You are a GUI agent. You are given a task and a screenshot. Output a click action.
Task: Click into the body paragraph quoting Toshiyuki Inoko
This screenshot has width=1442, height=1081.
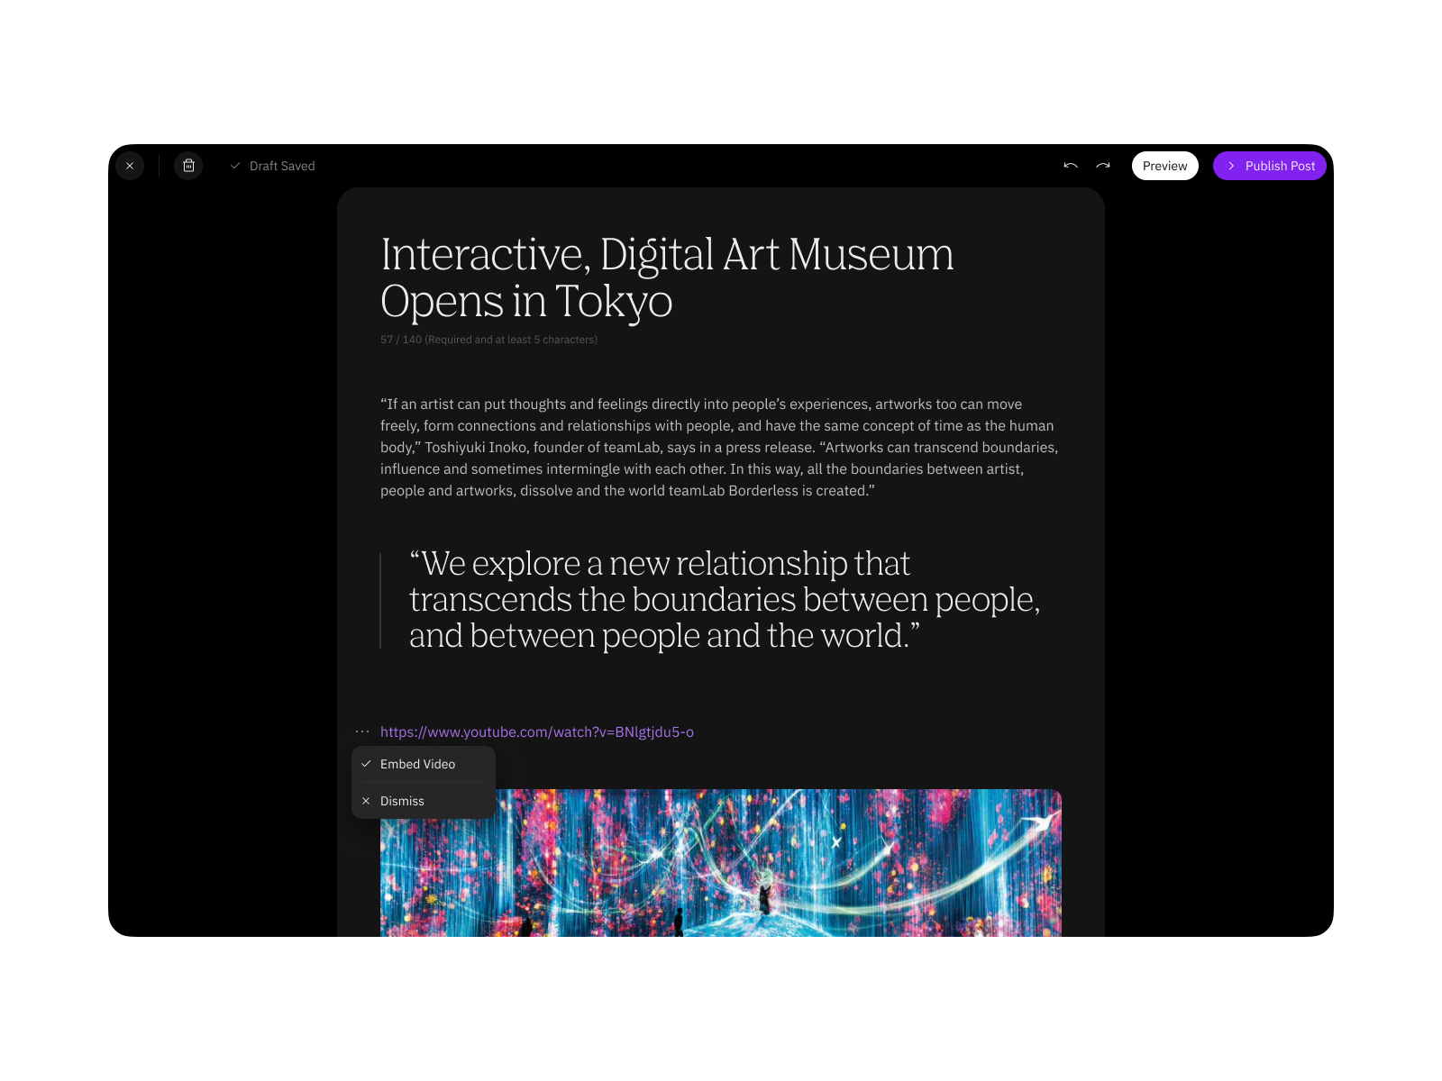click(x=719, y=448)
